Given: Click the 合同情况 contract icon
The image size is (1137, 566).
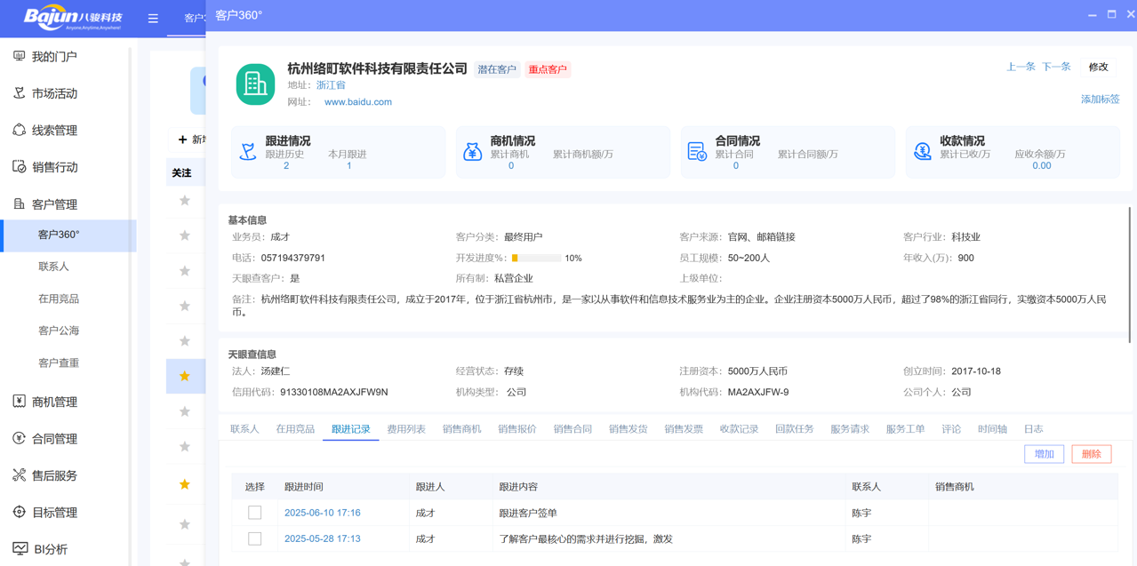Looking at the screenshot, I should (697, 152).
